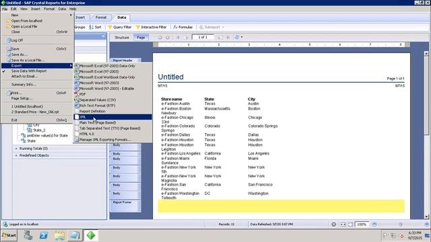Viewport: 431px width, 242px height.
Task: Click the Start button
Action: [9, 235]
